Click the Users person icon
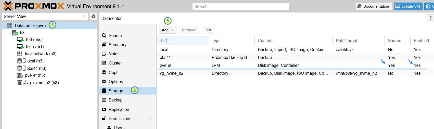Image resolution: width=434 pixels, height=129 pixels. [x=109, y=127]
